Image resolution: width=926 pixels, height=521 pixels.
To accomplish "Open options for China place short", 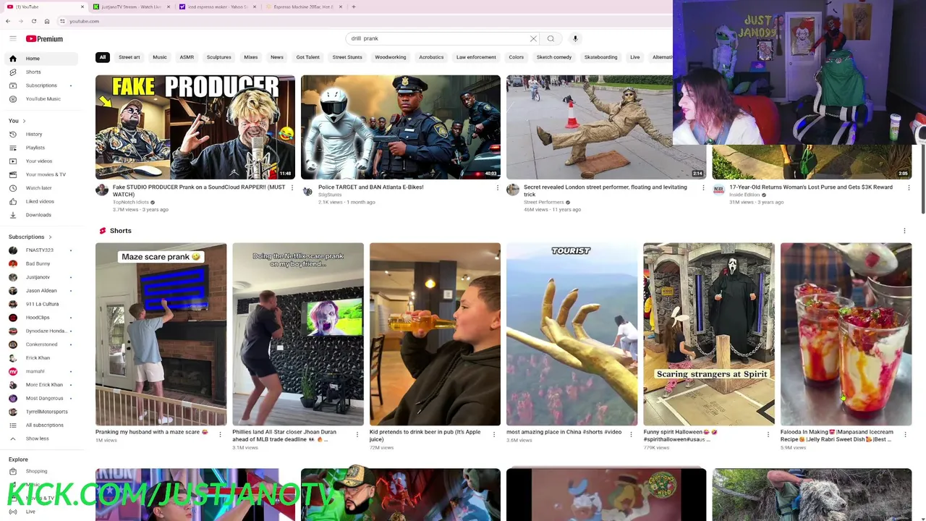I will pos(631,434).
